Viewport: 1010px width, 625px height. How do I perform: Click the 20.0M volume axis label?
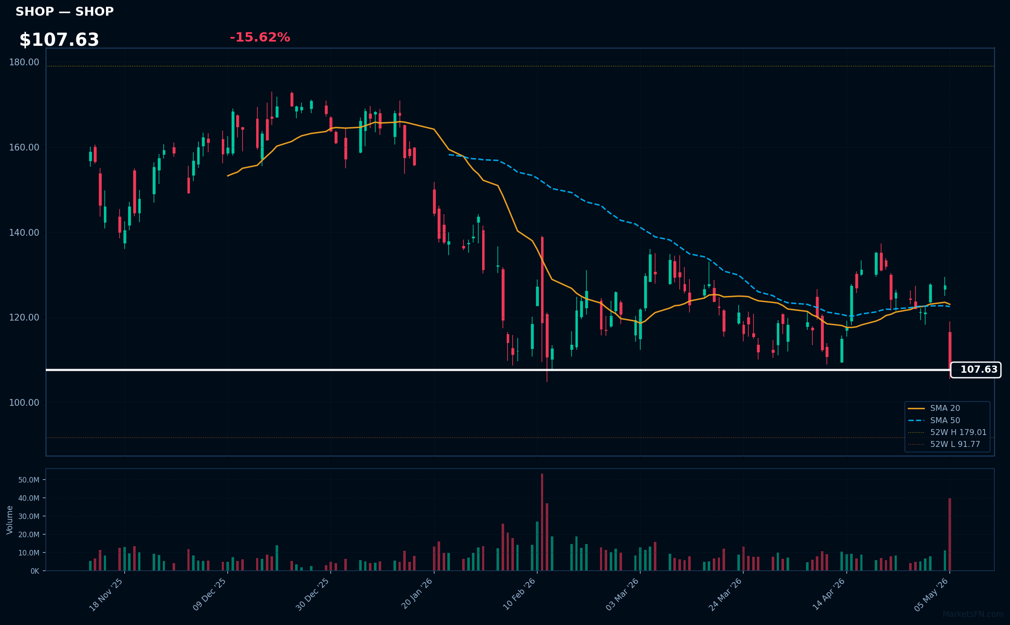(29, 535)
